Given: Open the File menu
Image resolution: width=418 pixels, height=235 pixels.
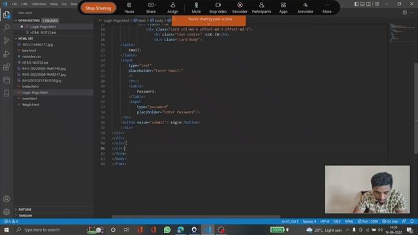Looking at the screenshot, I should coord(14,4).
